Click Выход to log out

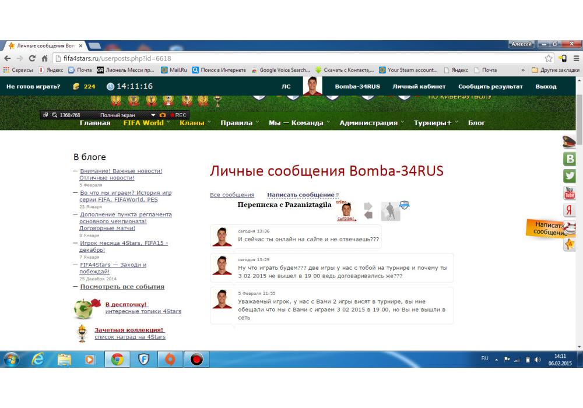point(546,86)
